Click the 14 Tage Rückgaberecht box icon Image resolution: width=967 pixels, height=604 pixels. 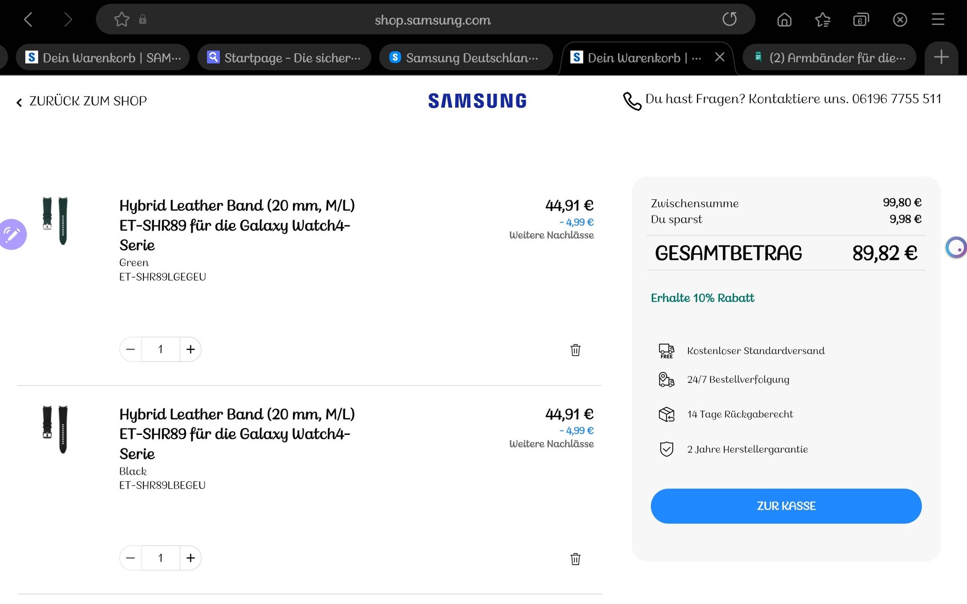(666, 414)
